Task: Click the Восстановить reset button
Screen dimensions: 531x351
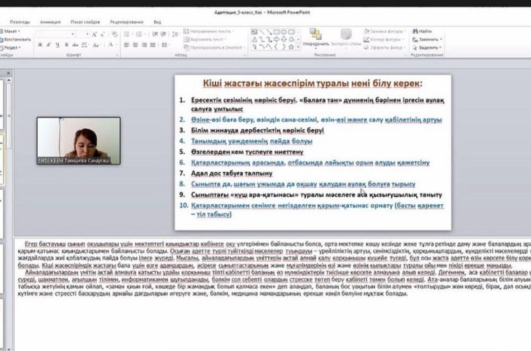Action: coord(16,40)
